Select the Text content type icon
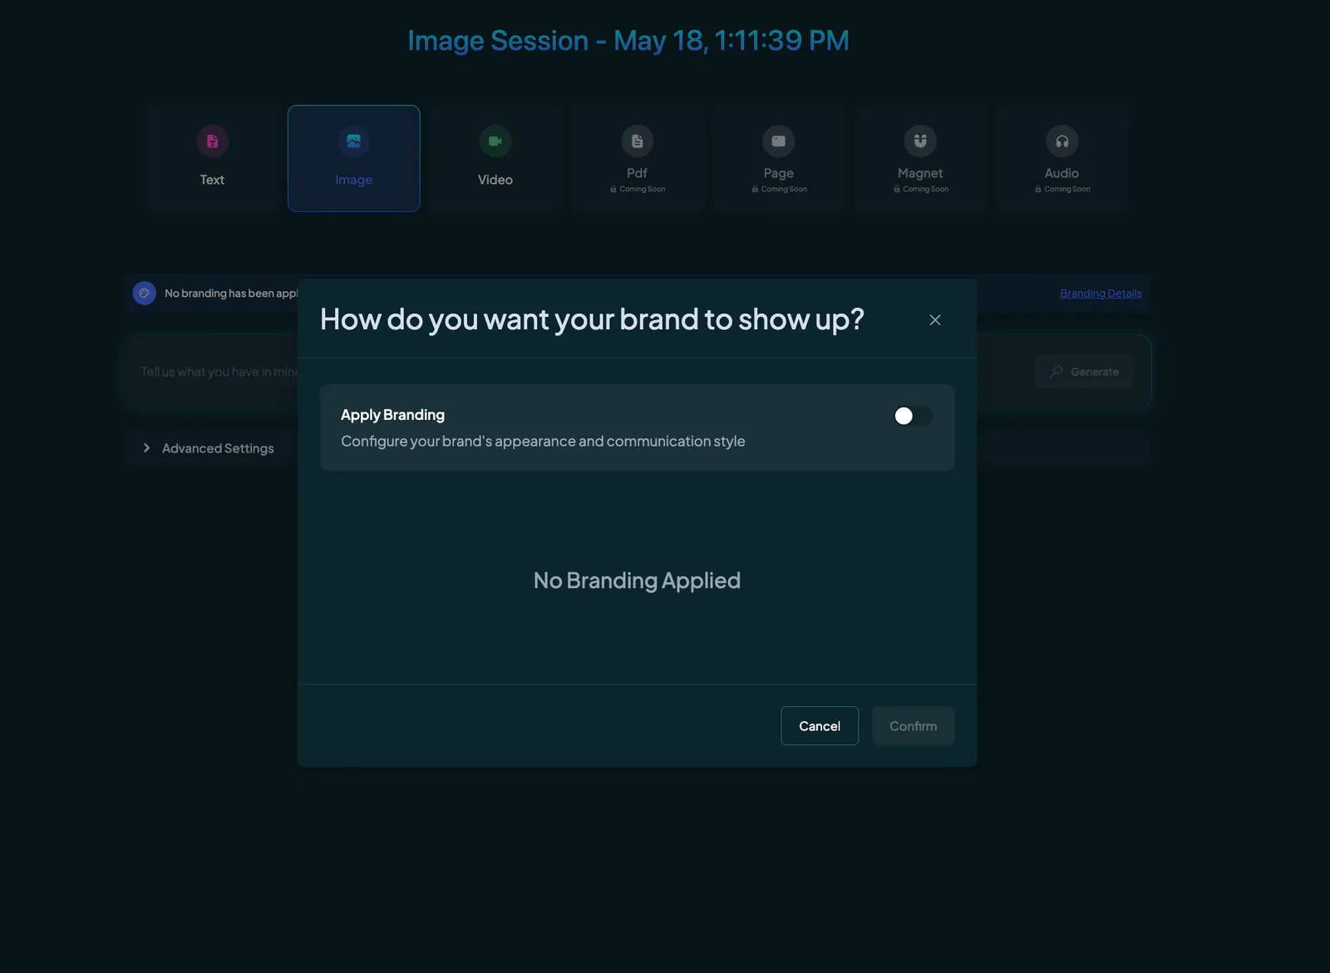 [x=212, y=141]
